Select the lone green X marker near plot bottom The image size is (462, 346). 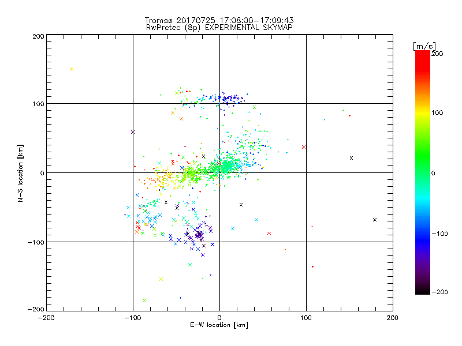click(144, 300)
